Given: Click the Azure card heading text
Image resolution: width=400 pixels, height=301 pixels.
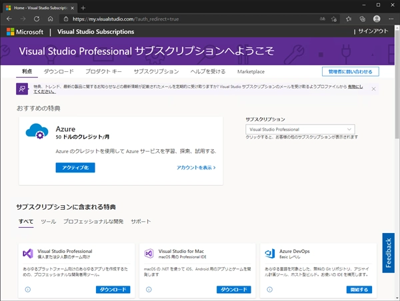Looking at the screenshot, I should [x=65, y=129].
